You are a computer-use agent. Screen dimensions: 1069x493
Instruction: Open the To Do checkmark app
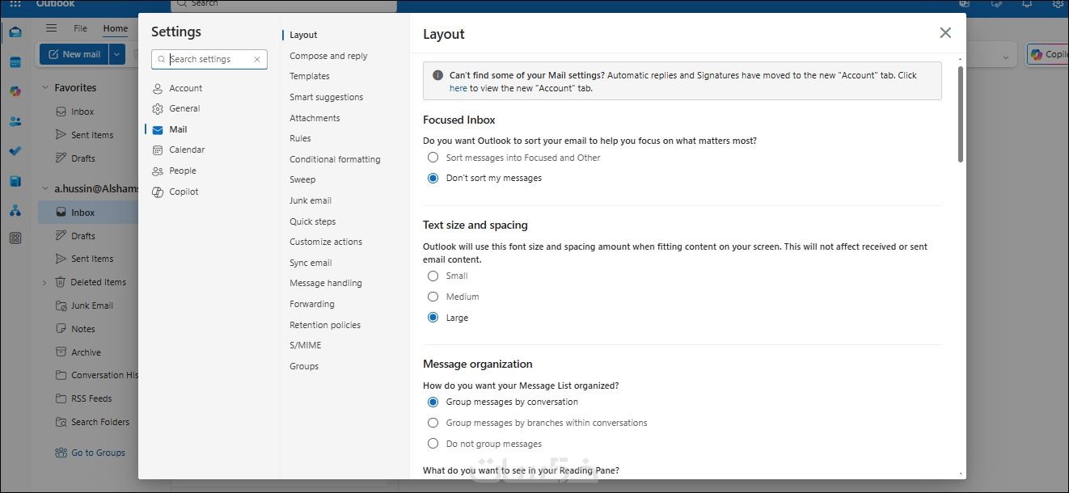[x=15, y=151]
